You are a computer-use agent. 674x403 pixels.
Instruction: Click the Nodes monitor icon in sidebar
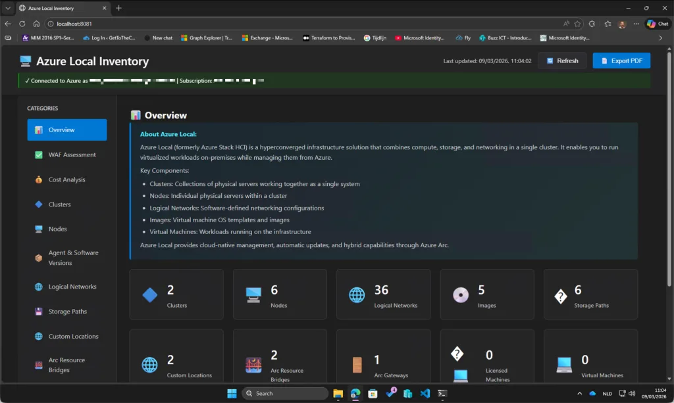coord(39,229)
